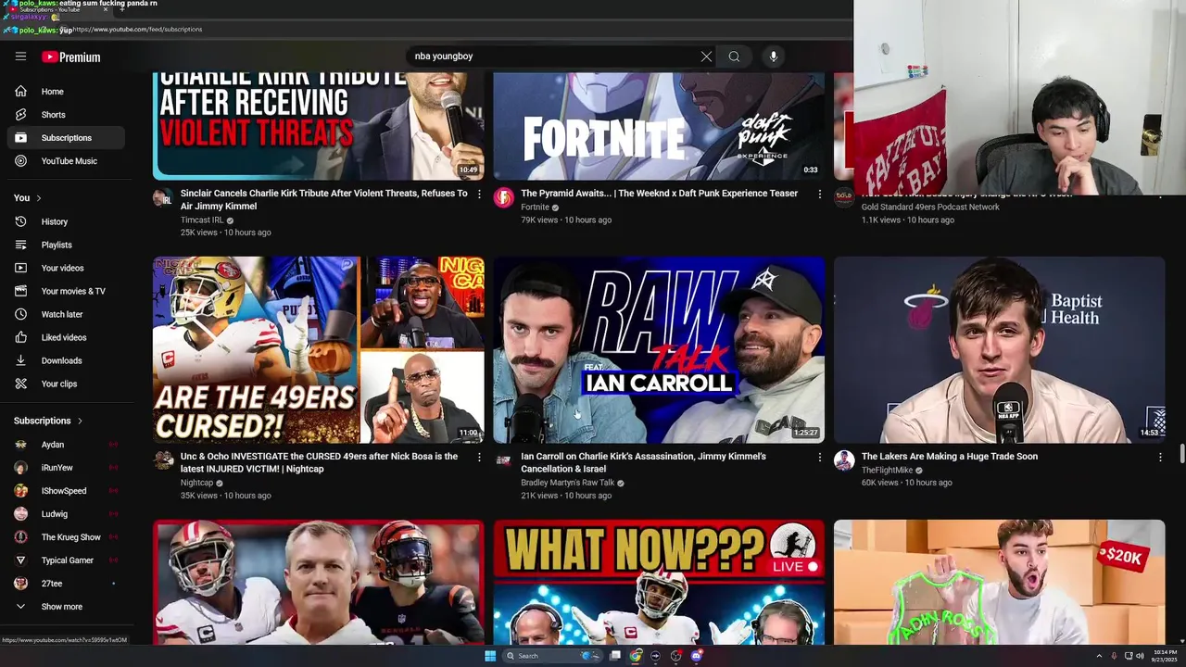Open Are the 49ers Cursed thumbnail
Viewport: 1186px width, 667px height.
[318, 350]
